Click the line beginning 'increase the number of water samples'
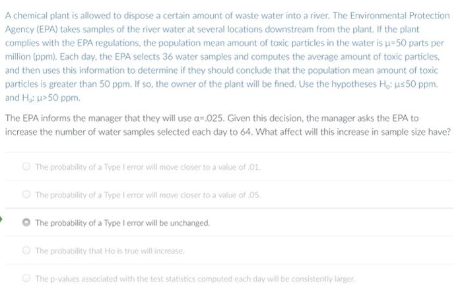Image resolution: width=462 pixels, height=299 pixels. 228,132
